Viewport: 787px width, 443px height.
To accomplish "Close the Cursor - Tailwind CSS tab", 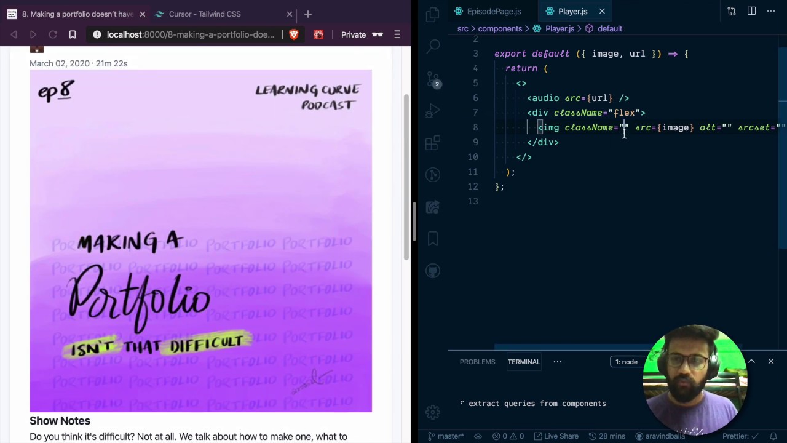I will (x=290, y=14).
